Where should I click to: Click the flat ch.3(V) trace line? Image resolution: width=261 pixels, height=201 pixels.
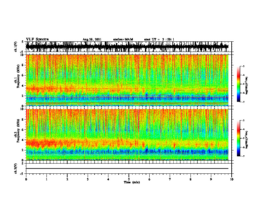(x=127, y=168)
